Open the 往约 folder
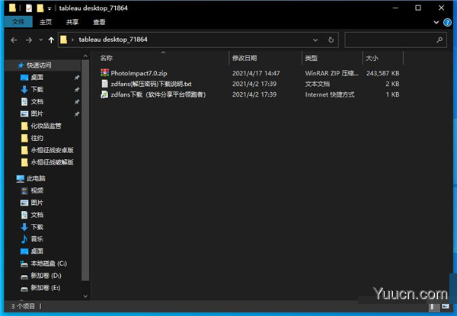 coord(37,138)
